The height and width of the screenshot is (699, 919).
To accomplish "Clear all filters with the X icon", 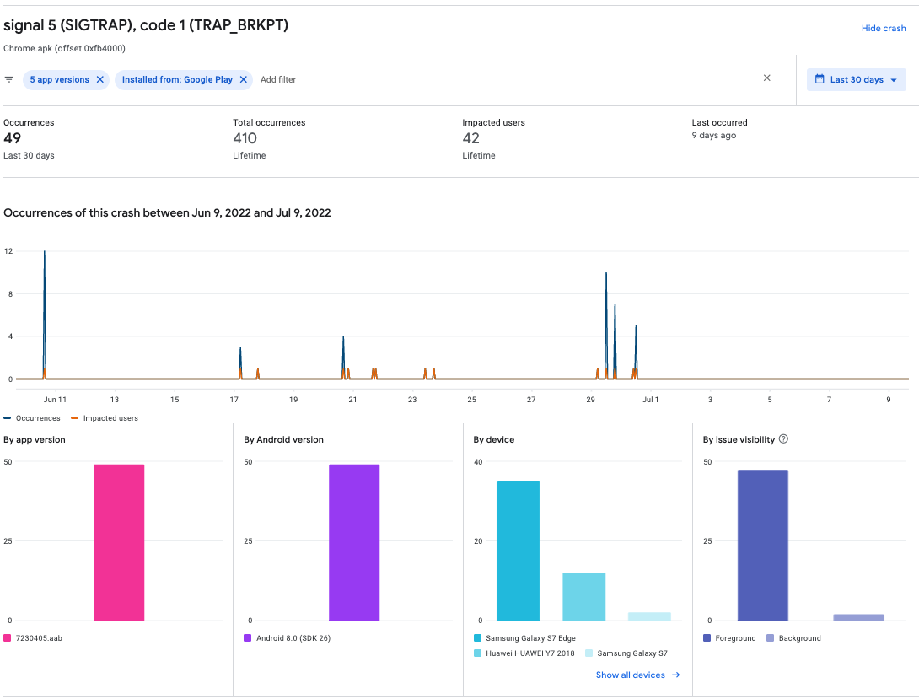I will pos(766,78).
